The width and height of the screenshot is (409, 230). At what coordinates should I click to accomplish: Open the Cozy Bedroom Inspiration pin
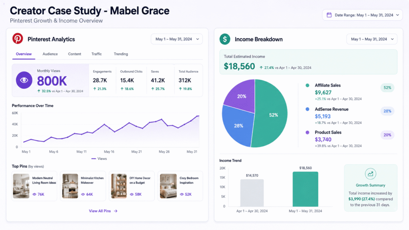point(180,186)
